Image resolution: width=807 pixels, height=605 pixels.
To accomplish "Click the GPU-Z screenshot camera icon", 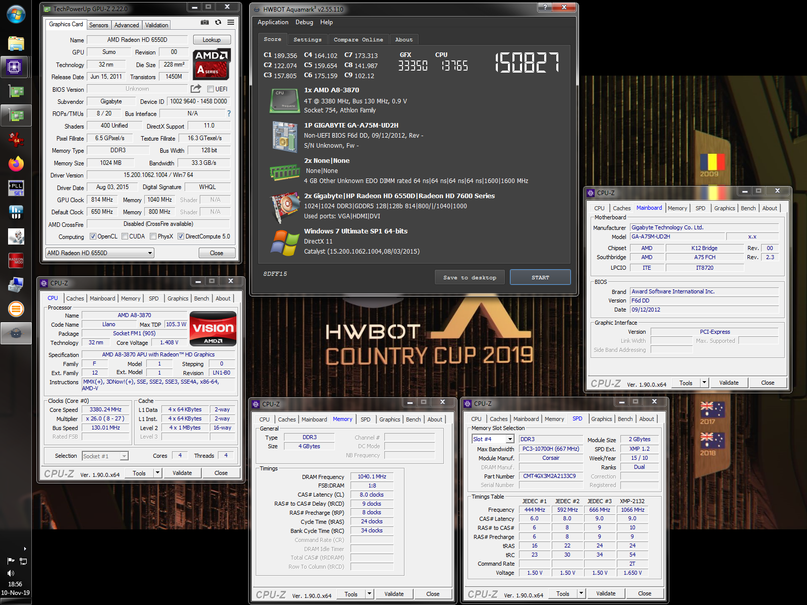I will tap(204, 22).
